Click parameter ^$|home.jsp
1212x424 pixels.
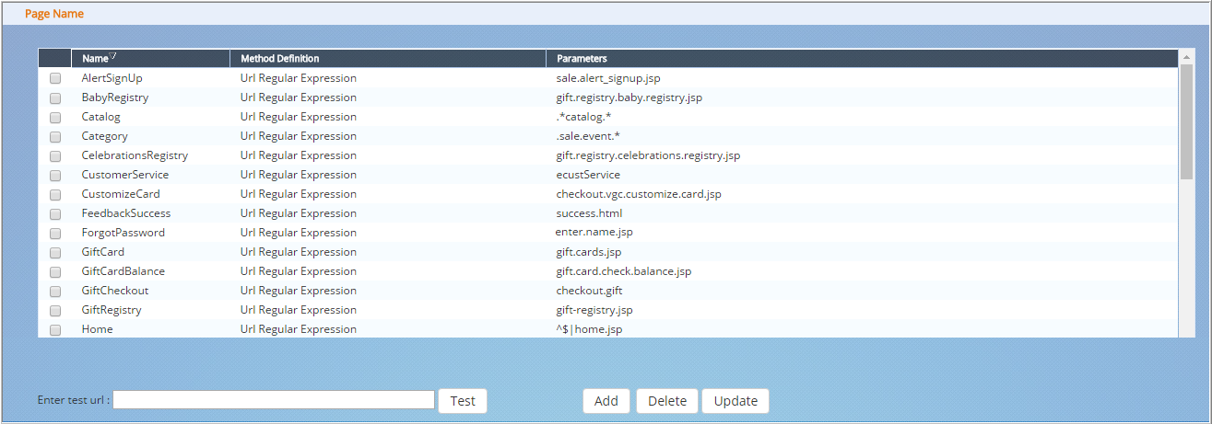point(589,329)
